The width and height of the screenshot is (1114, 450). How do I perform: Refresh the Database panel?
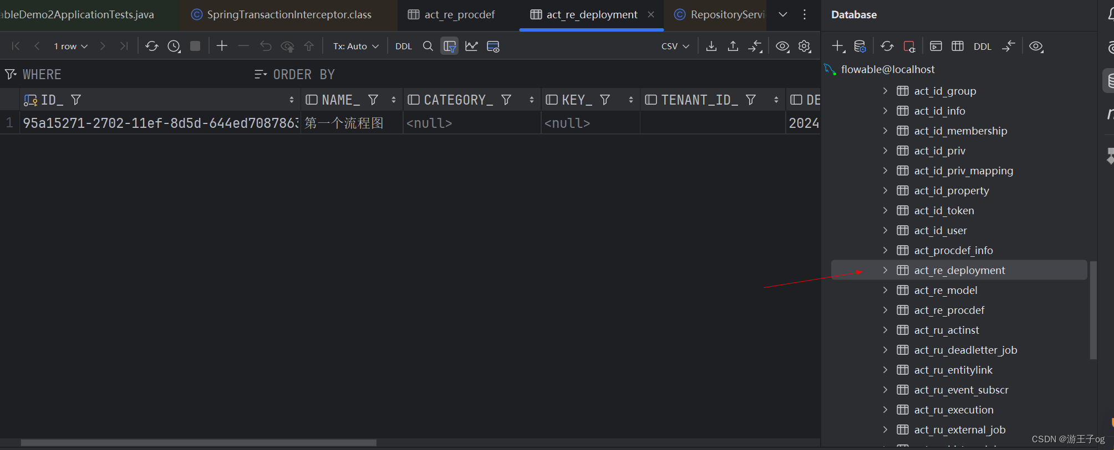point(887,46)
